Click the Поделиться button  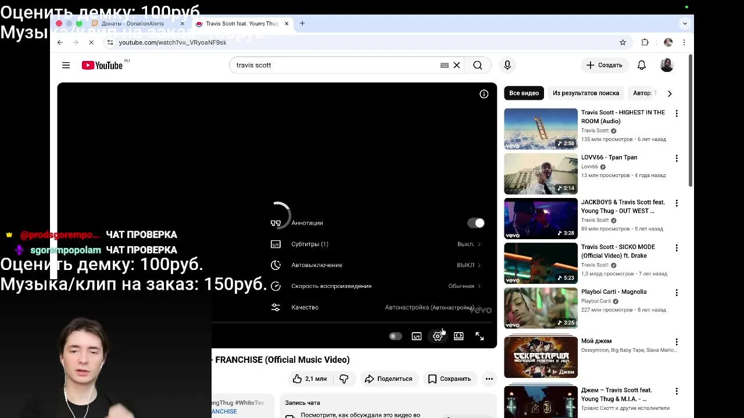point(388,379)
